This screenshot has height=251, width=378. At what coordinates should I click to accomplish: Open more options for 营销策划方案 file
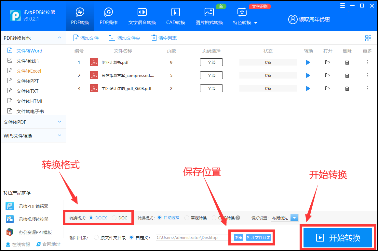coord(367,75)
